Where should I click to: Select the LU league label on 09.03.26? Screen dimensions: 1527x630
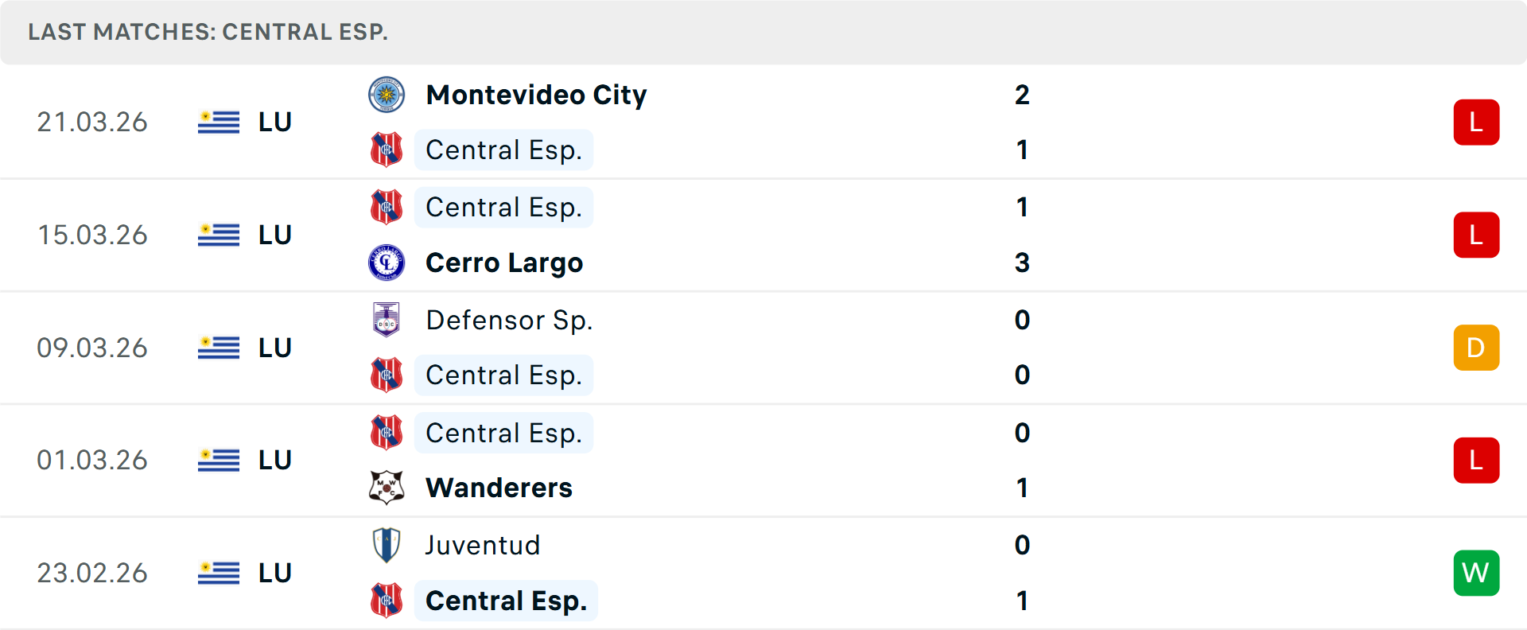coord(275,348)
